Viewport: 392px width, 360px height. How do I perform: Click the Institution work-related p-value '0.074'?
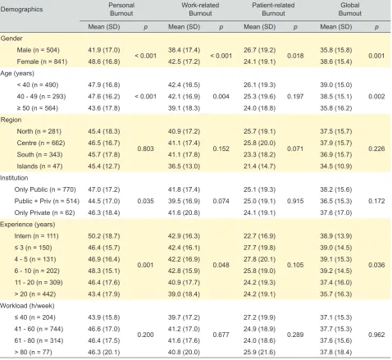click(x=221, y=201)
